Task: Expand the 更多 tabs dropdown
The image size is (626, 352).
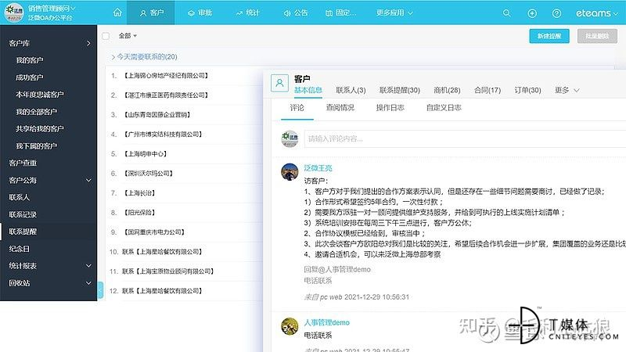Action: (567, 90)
